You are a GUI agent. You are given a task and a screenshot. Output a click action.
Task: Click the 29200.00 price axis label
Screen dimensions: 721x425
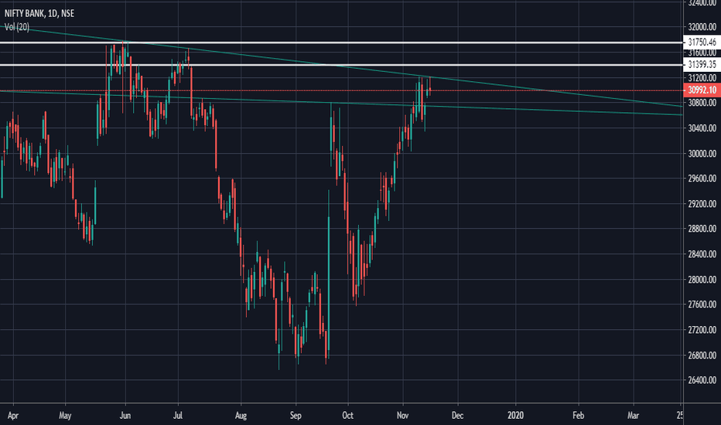point(702,203)
